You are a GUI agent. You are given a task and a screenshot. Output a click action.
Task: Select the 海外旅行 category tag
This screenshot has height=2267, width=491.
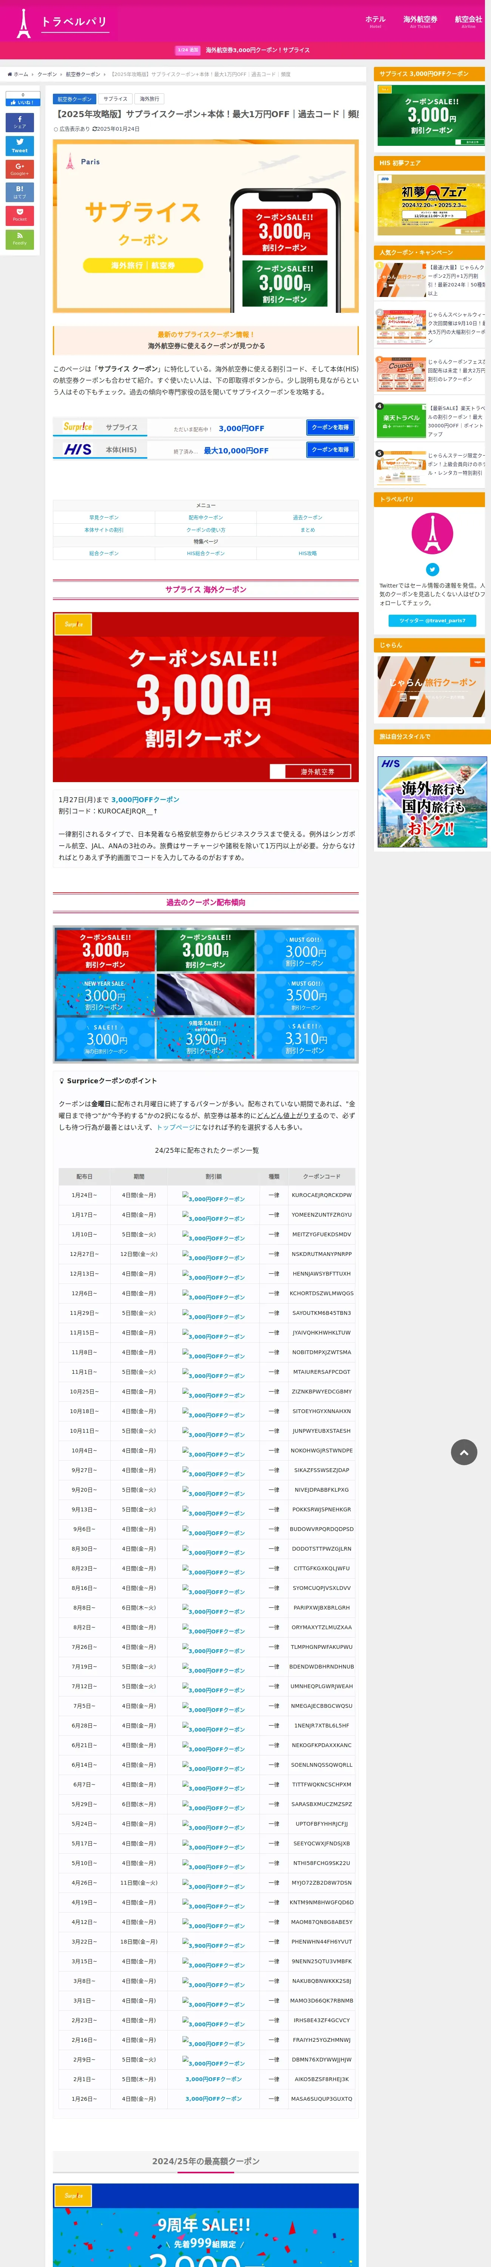click(150, 99)
